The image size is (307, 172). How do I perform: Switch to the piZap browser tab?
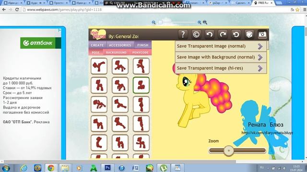[218, 3]
